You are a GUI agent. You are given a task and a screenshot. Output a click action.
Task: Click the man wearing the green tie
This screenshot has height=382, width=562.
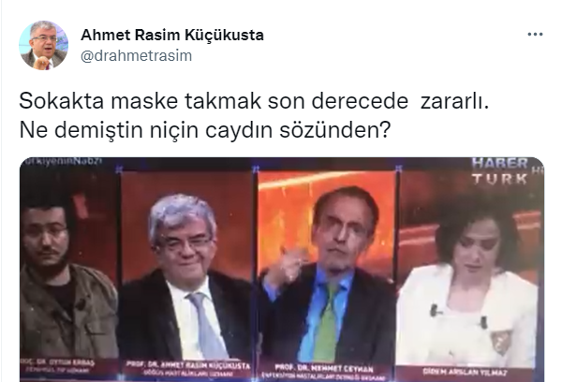tap(328, 274)
